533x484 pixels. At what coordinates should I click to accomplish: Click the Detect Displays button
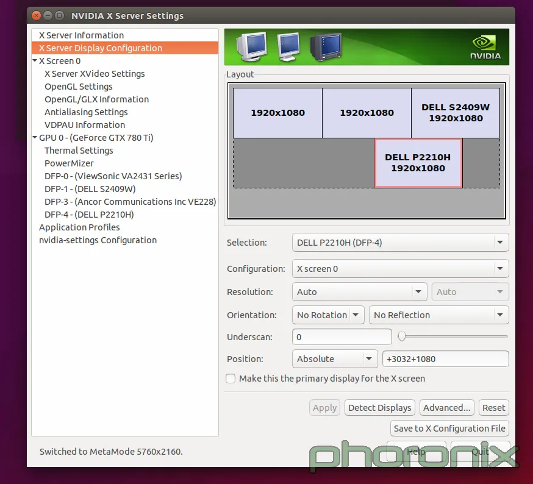coord(380,408)
